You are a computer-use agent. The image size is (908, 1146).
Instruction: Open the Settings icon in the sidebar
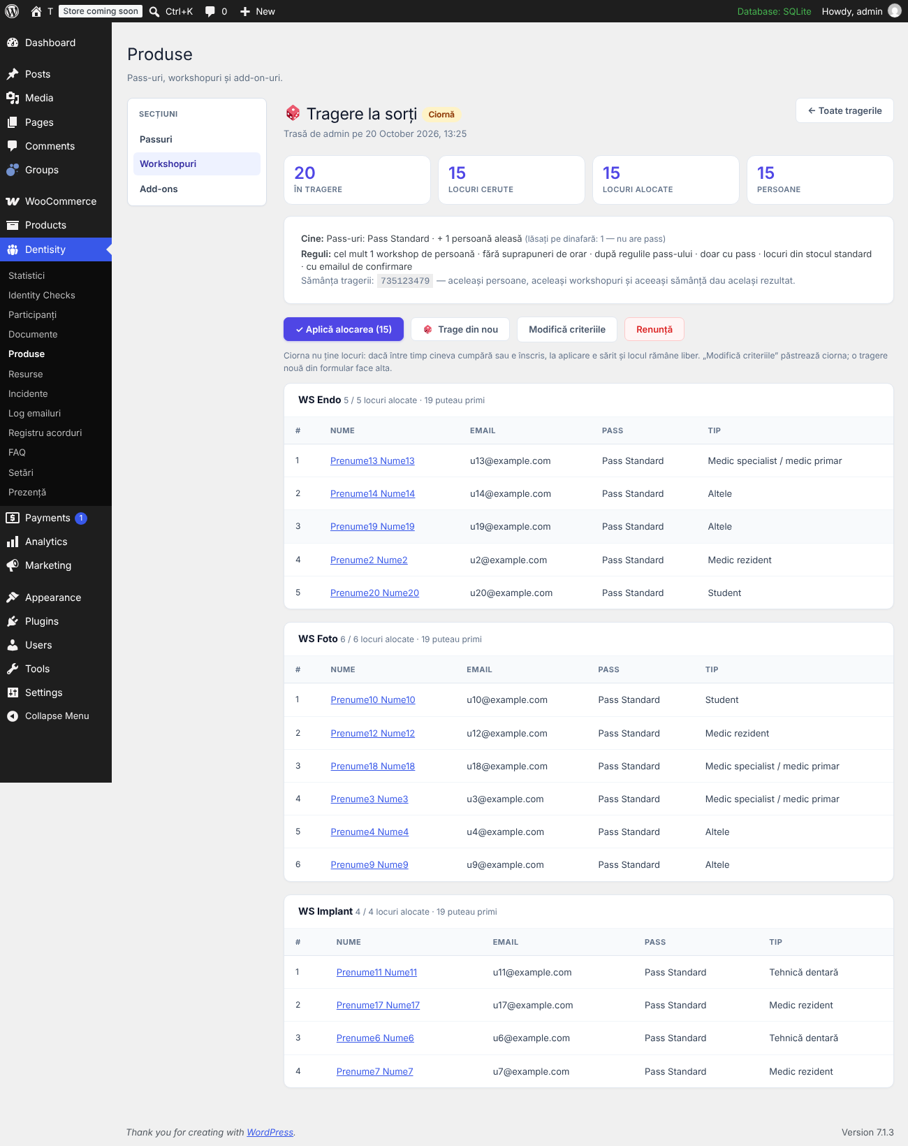click(x=13, y=692)
